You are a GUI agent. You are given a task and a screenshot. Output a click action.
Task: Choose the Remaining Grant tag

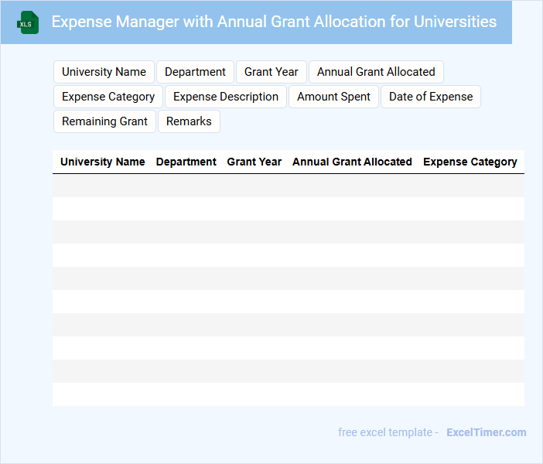104,121
